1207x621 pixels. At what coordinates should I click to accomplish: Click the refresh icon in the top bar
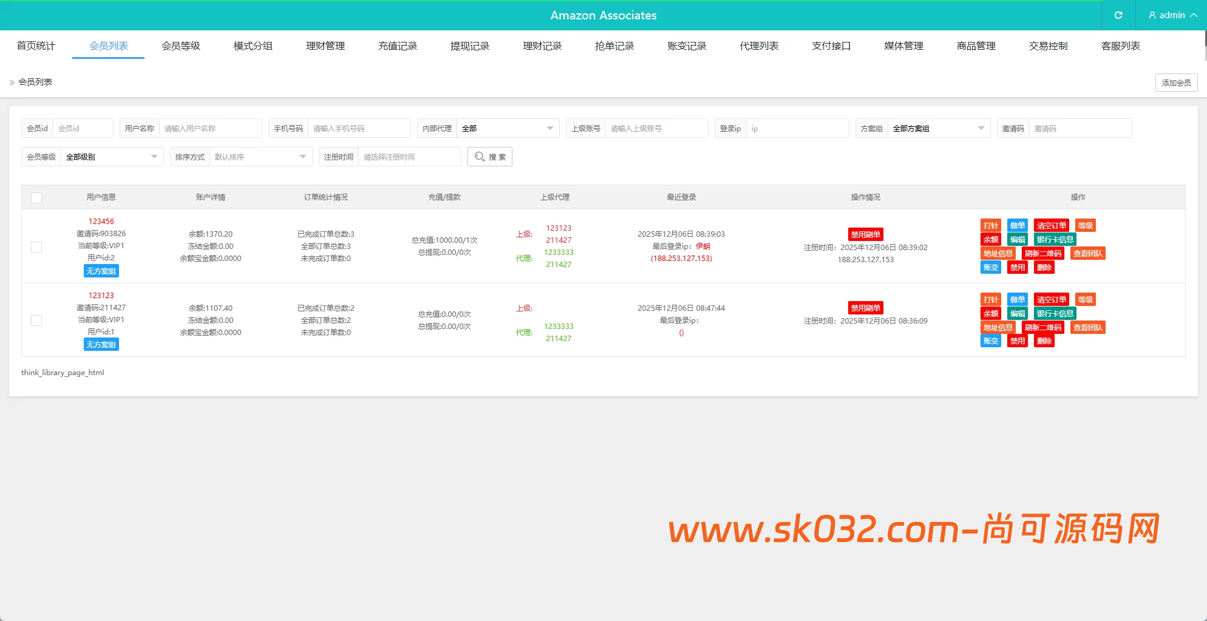(x=1118, y=15)
